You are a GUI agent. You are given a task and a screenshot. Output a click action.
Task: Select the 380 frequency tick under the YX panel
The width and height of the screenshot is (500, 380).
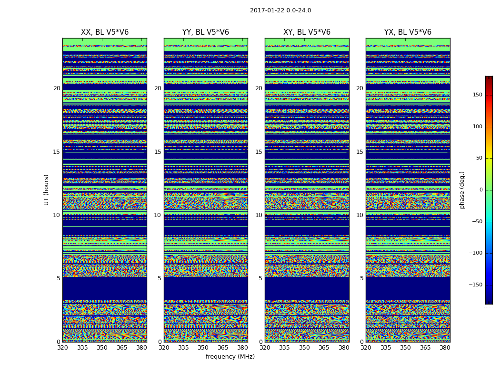point(445,348)
